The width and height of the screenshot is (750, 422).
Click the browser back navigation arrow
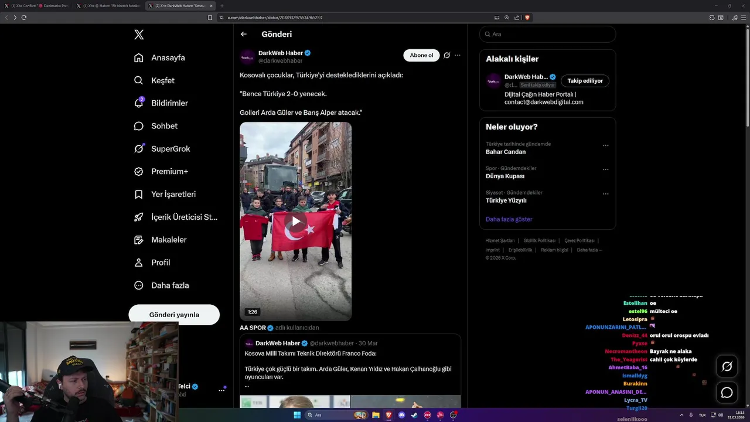6,18
